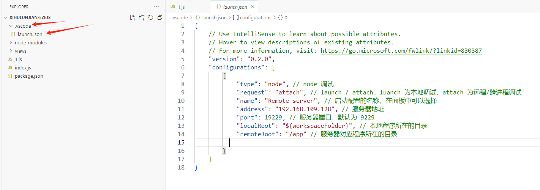Image resolution: width=540 pixels, height=190 pixels.
Task: Switch to the 1.js editor tab
Action: point(181,7)
